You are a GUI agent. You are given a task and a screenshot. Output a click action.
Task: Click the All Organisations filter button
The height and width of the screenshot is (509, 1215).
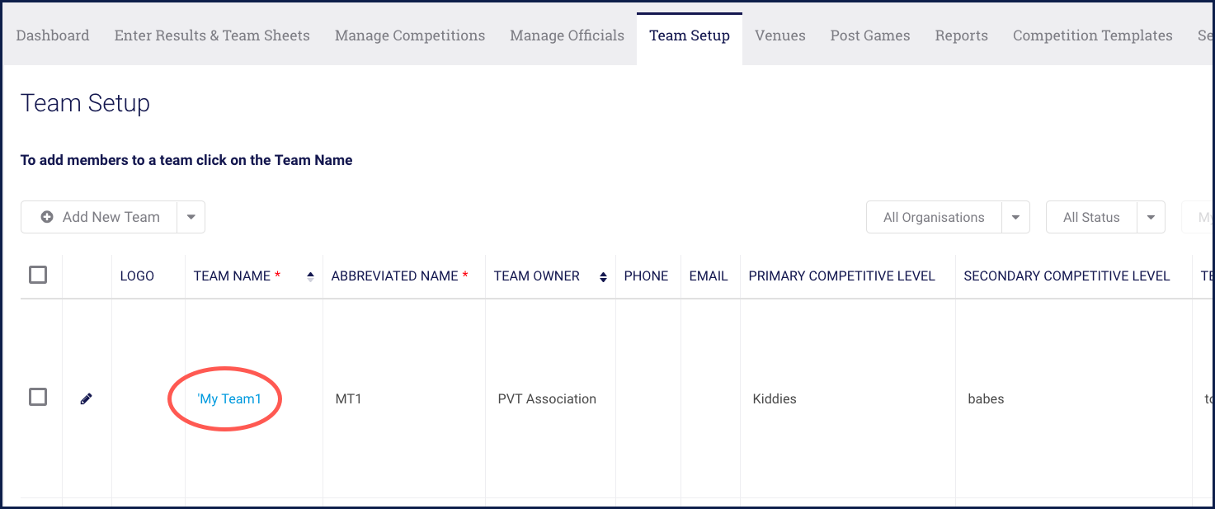tap(934, 217)
